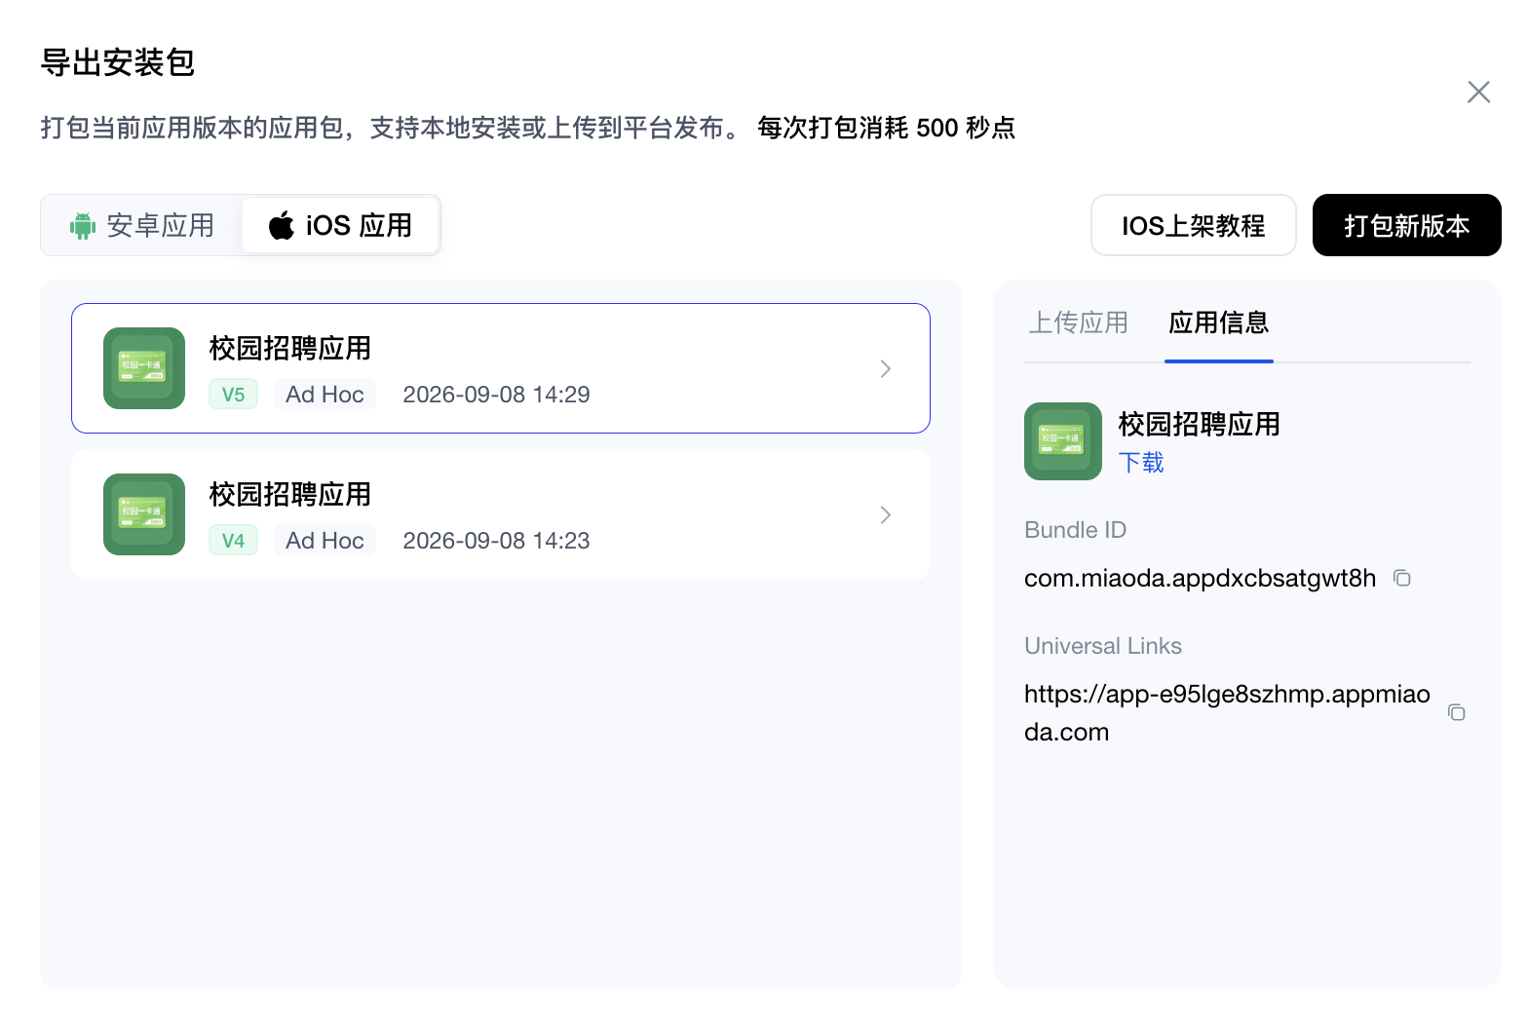Copy the Bundle ID value
Viewport: 1528px width, 1023px height.
(1401, 578)
